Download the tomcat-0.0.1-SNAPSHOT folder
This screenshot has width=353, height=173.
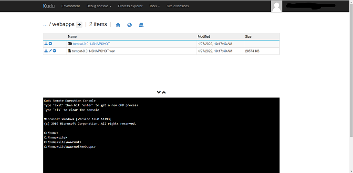pyautogui.click(x=46, y=44)
